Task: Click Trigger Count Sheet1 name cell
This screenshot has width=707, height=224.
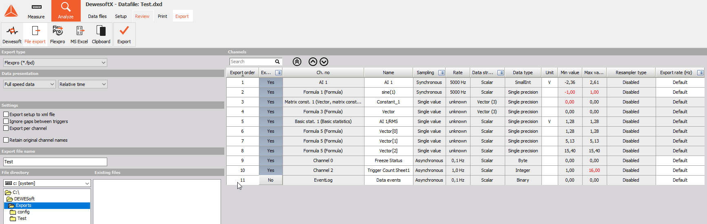Action: pyautogui.click(x=389, y=170)
